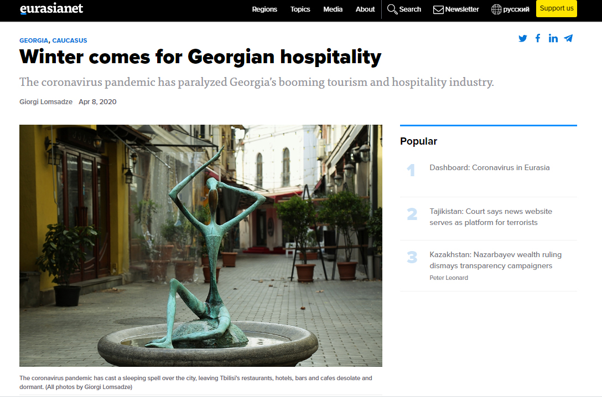Open the Regions menu
602x399 pixels.
click(264, 9)
